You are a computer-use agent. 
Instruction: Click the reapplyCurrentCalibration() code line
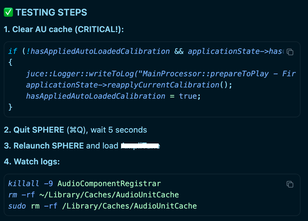click(x=129, y=85)
